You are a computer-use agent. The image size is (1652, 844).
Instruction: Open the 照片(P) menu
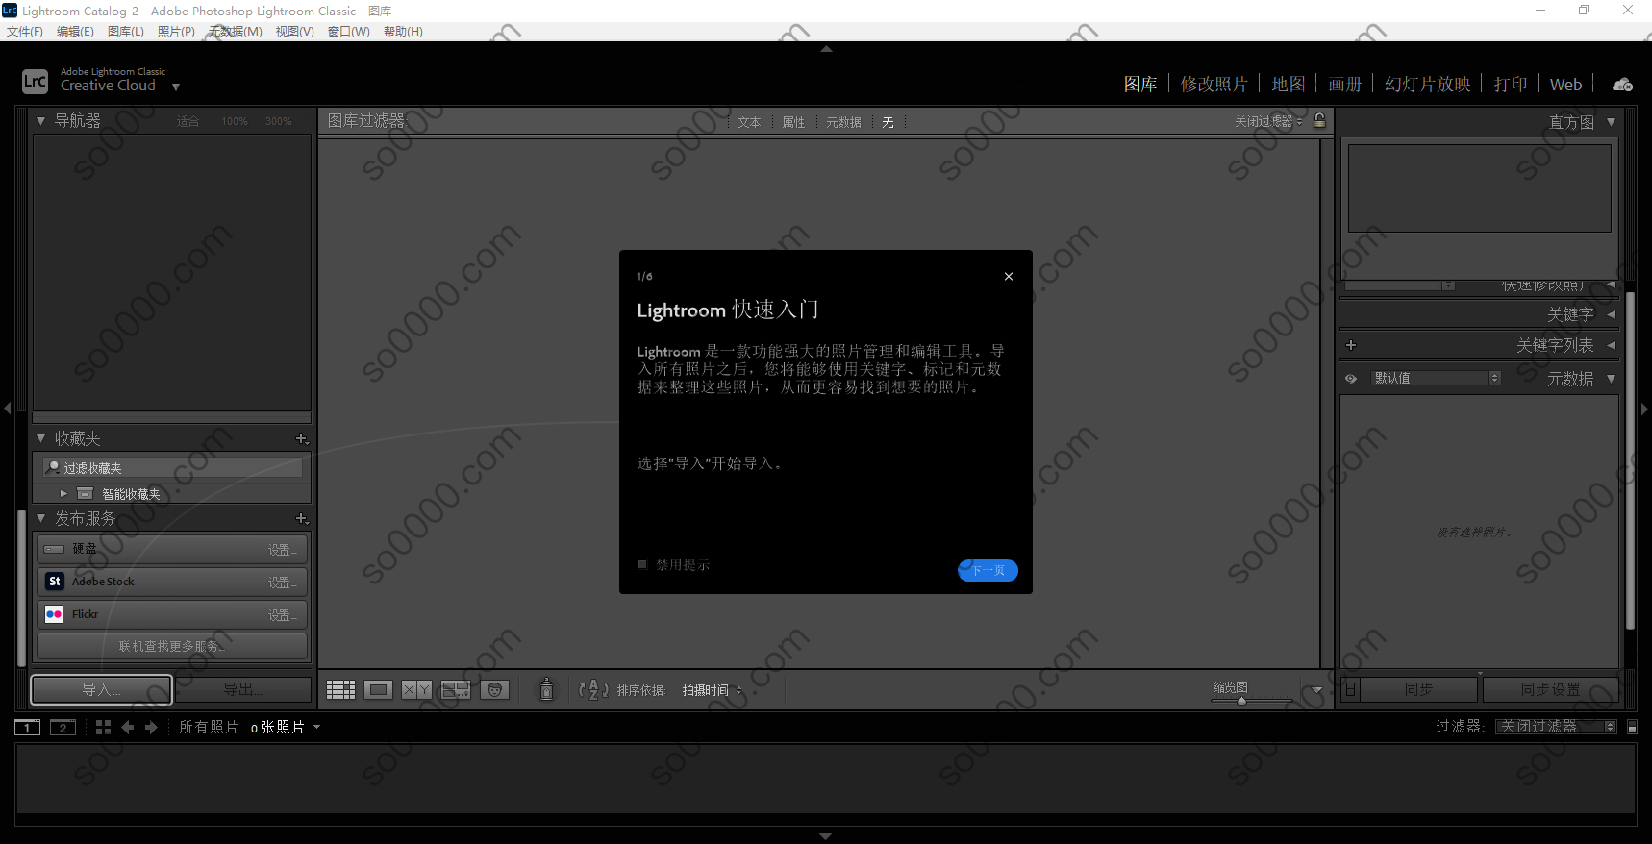[176, 32]
